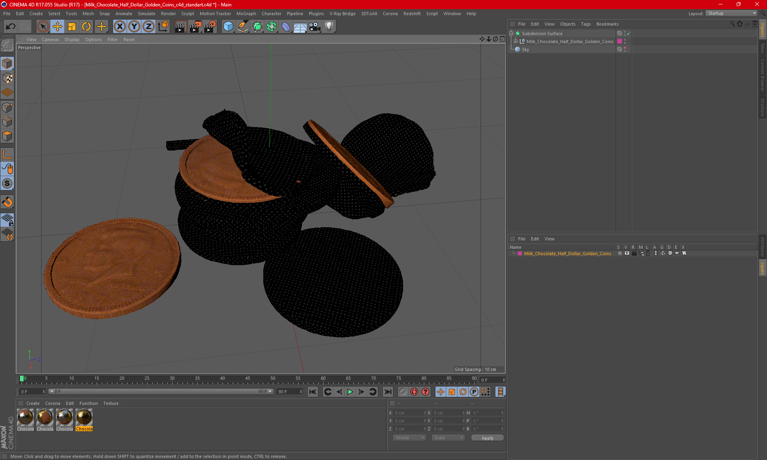Go to start of animation
This screenshot has width=767, height=460.
[312, 392]
